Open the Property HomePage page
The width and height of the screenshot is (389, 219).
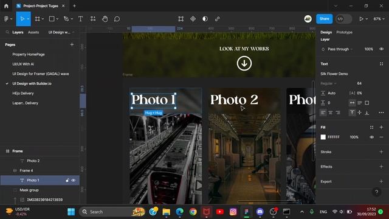pyautogui.click(x=29, y=54)
